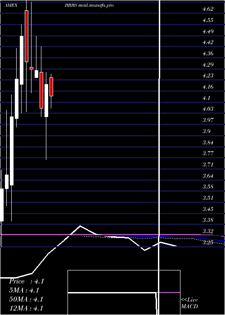Click the tallest red candlestick body
Image resolution: width=225 pixels, height=315 pixels.
pyautogui.click(x=27, y=36)
